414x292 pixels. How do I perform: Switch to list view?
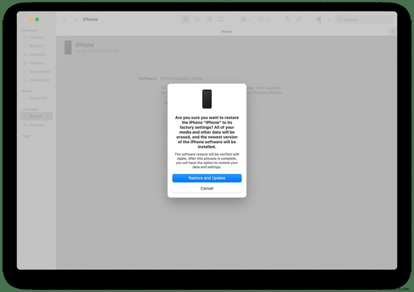(x=197, y=19)
